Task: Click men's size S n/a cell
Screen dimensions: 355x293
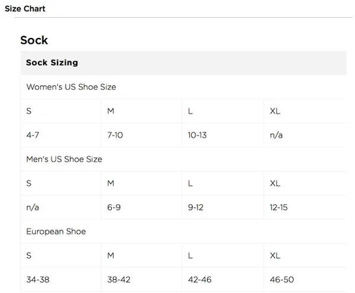Action: (x=61, y=207)
